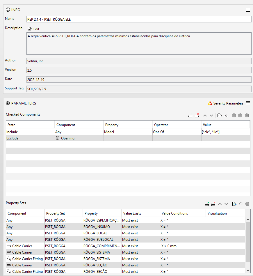This screenshot has width=253, height=276.
Task: Open the One Of operator cell
Action: tap(177, 132)
